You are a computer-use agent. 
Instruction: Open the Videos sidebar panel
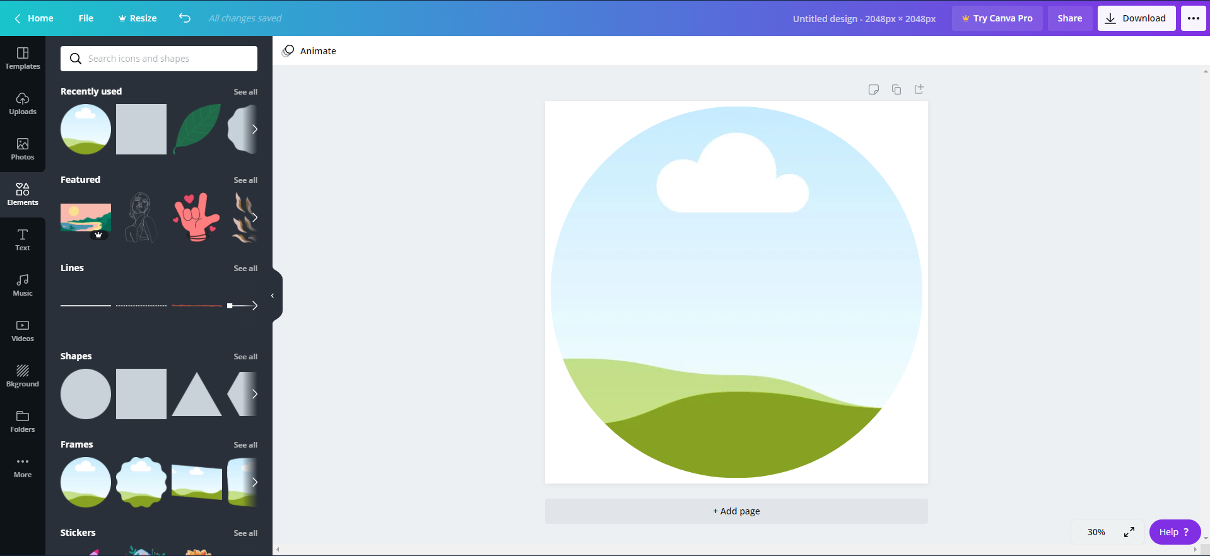click(23, 331)
